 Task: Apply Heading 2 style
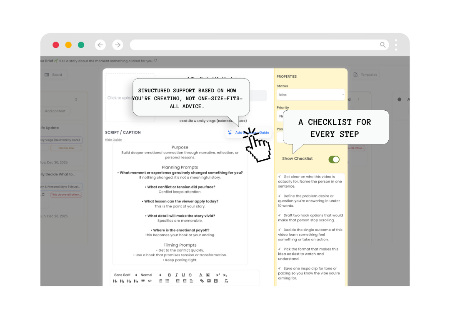tap(122, 281)
